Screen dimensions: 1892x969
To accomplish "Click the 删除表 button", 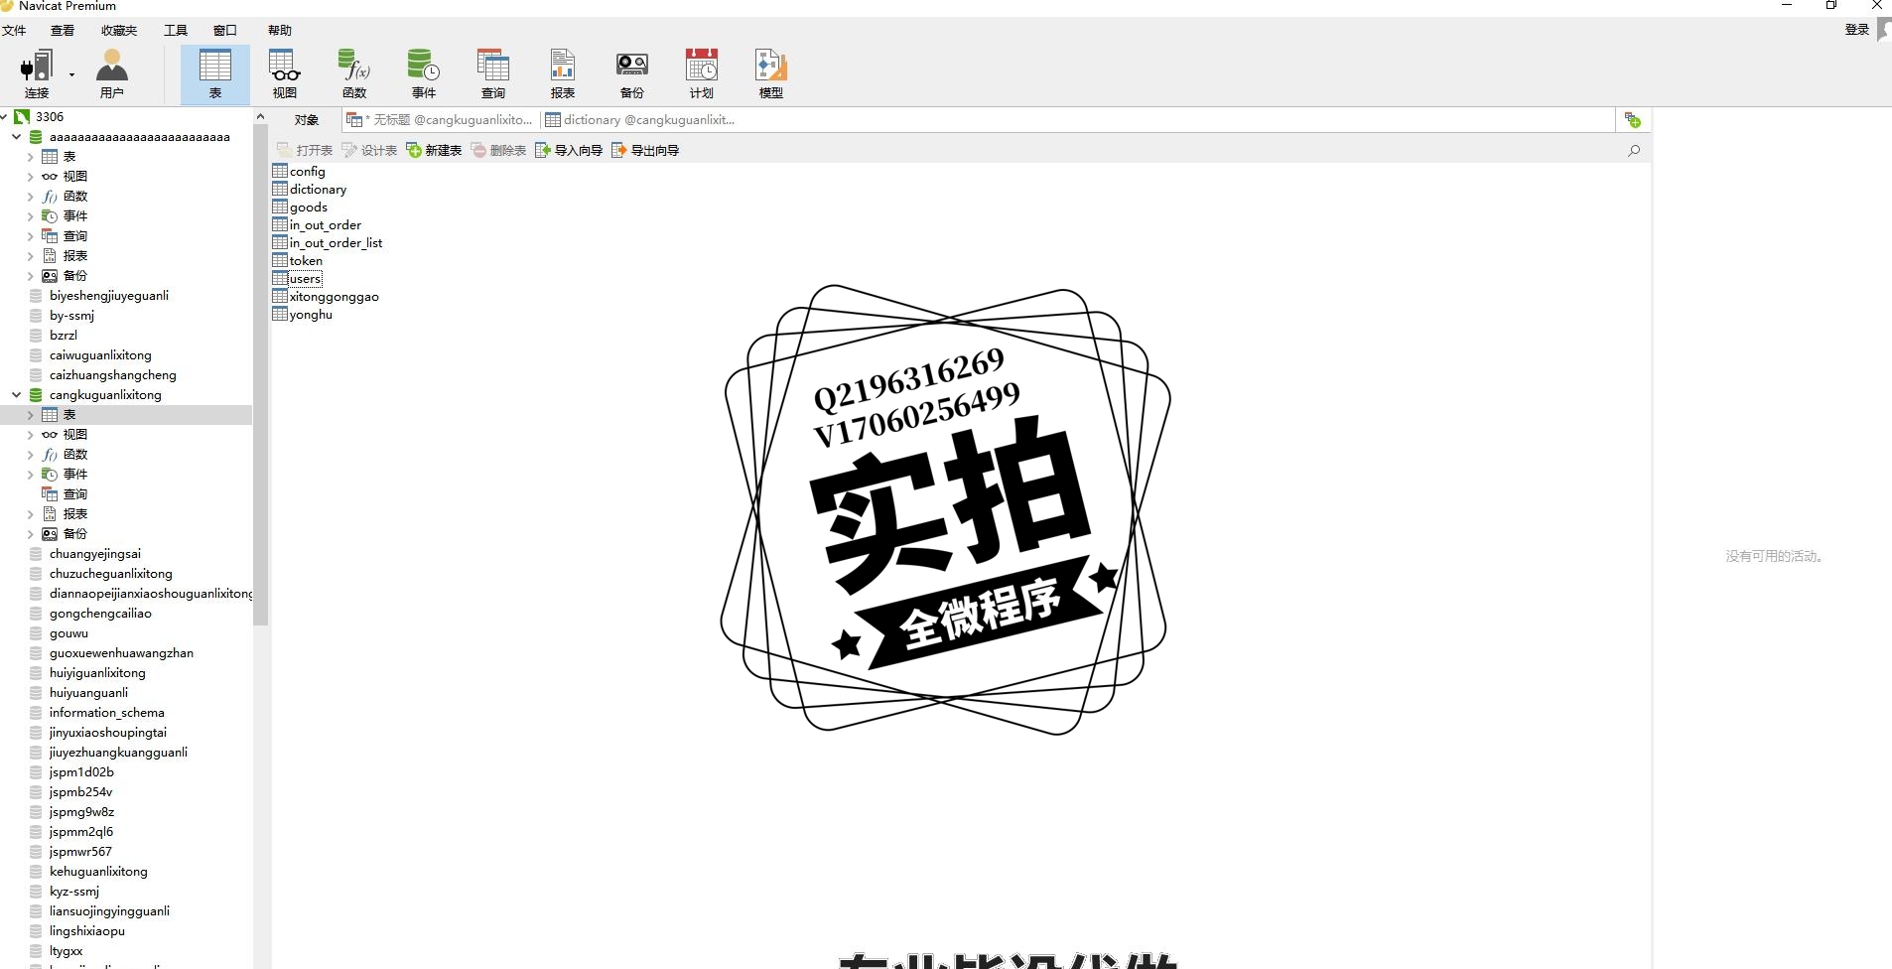I will (498, 150).
